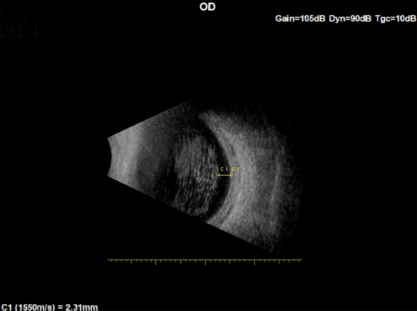Click the center of the yellow scale ruler
Viewport: 417px width, 311px height.
(205, 260)
